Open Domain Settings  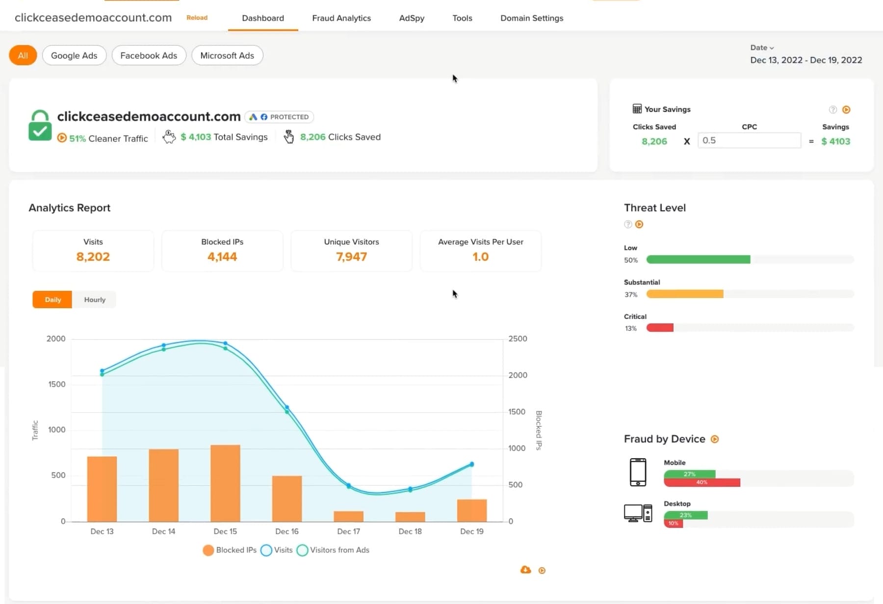tap(532, 18)
